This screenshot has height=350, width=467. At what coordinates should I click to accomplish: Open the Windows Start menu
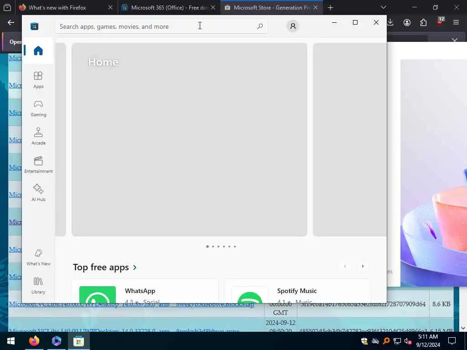click(x=11, y=341)
